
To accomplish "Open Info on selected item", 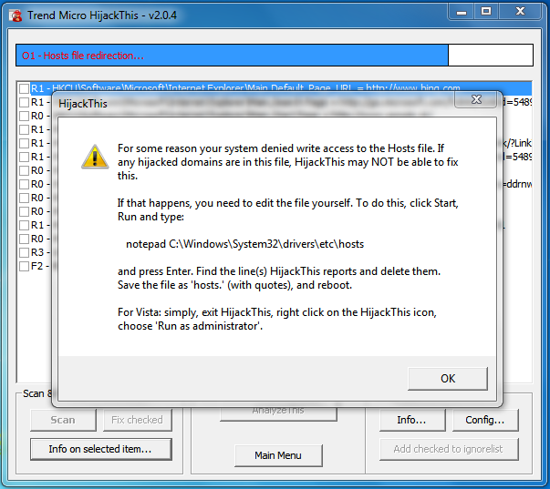I will point(100,449).
